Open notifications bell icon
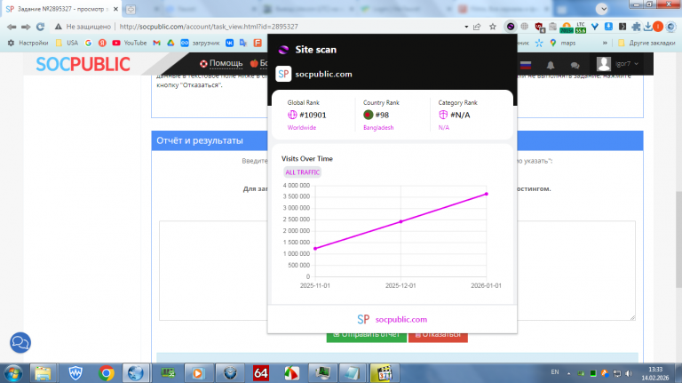Image resolution: width=682 pixels, height=383 pixels. (x=551, y=65)
